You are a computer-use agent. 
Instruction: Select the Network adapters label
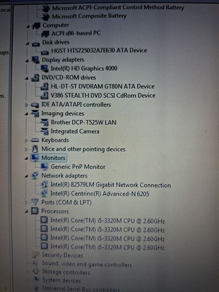tap(64, 176)
